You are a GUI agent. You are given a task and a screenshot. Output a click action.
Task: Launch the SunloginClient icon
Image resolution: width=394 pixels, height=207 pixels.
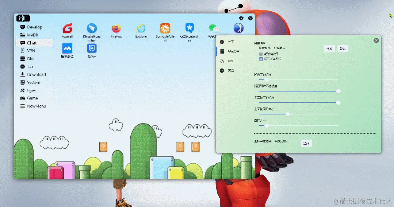point(165,28)
